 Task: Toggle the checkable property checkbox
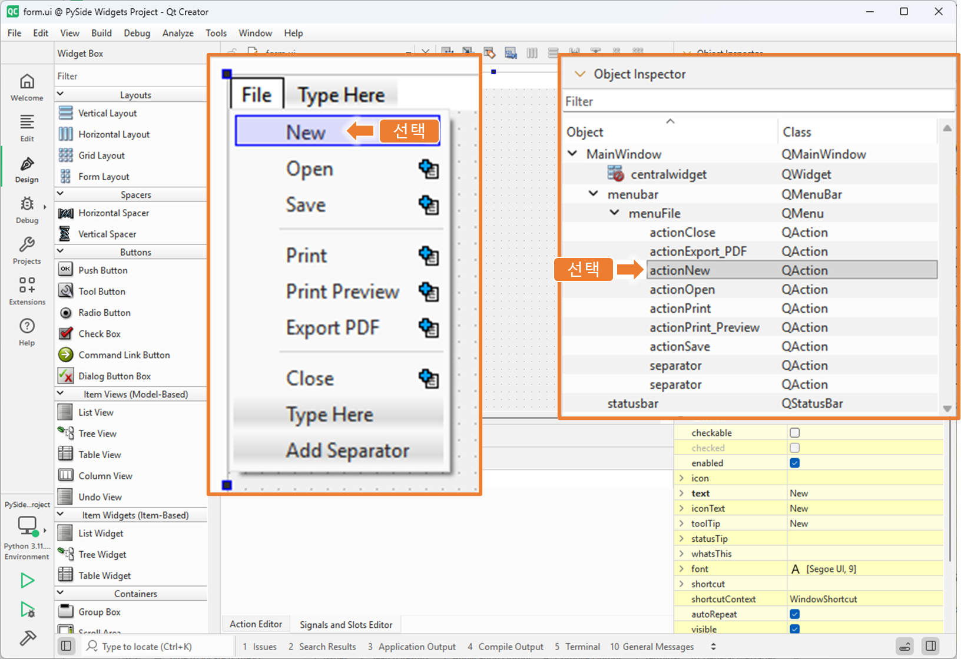coord(794,433)
